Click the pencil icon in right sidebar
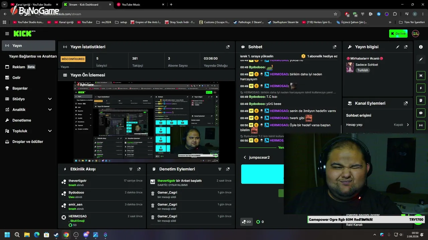This screenshot has height=240, width=428. (x=421, y=59)
